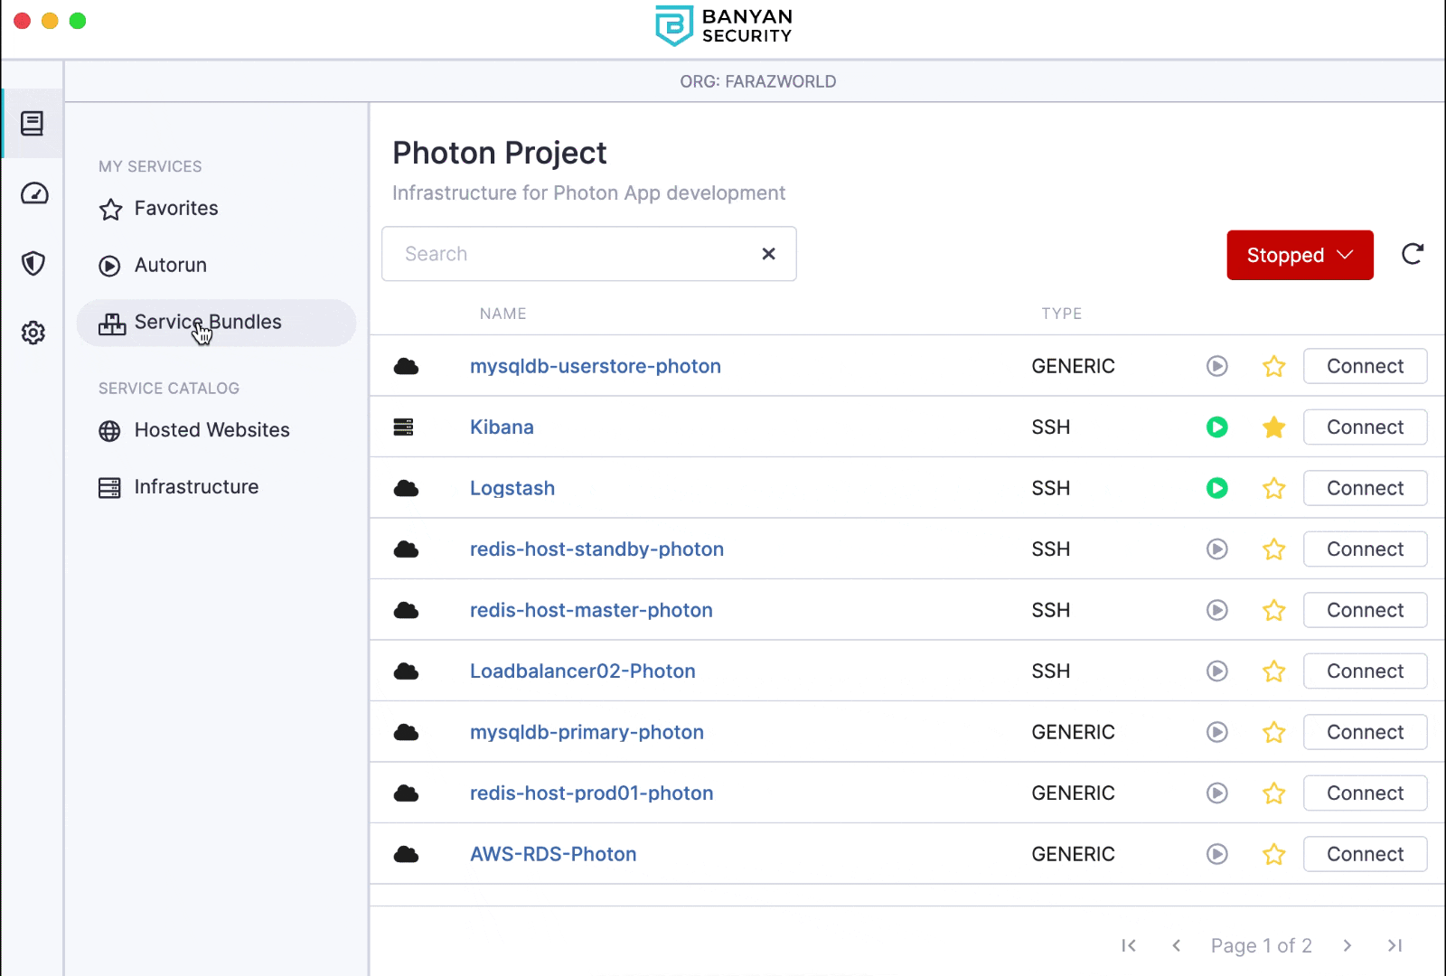Go to previous page of results
This screenshot has width=1446, height=976.
[x=1176, y=945]
